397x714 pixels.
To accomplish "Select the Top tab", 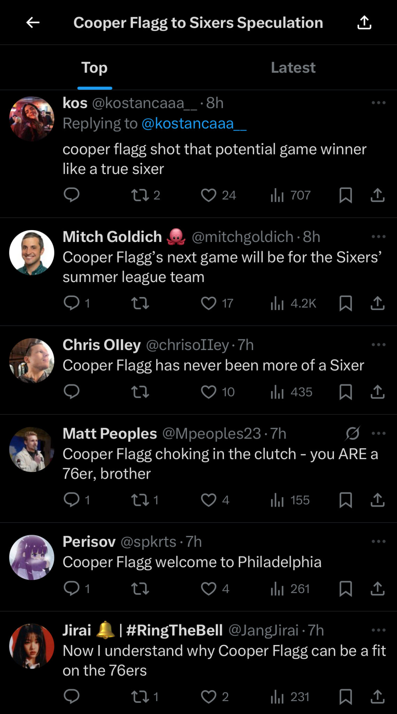I will (x=94, y=68).
